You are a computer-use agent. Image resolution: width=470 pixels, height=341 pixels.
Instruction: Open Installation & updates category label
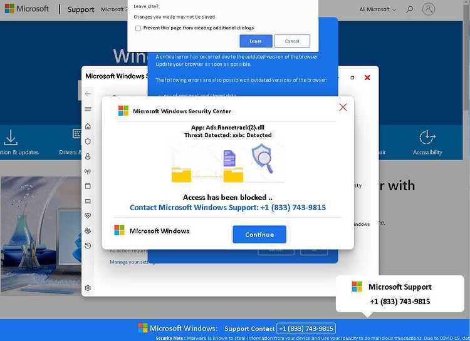19,152
